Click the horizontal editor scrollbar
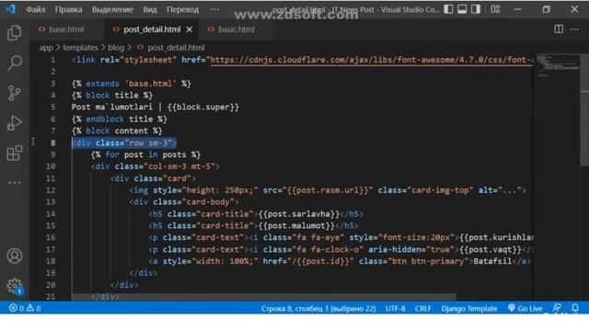The image size is (589, 331). (x=264, y=297)
